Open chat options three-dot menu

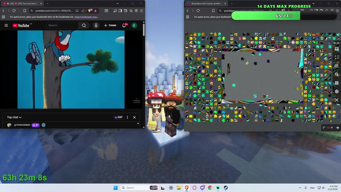tap(127, 117)
